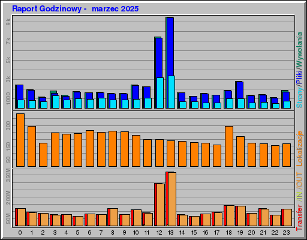307x240 pixels.
Task: Click the Transfer bar at hour 0
Action: click(20, 217)
